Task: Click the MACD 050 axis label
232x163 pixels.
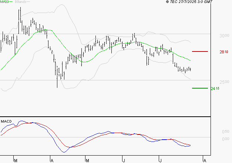Action: pos(225,132)
